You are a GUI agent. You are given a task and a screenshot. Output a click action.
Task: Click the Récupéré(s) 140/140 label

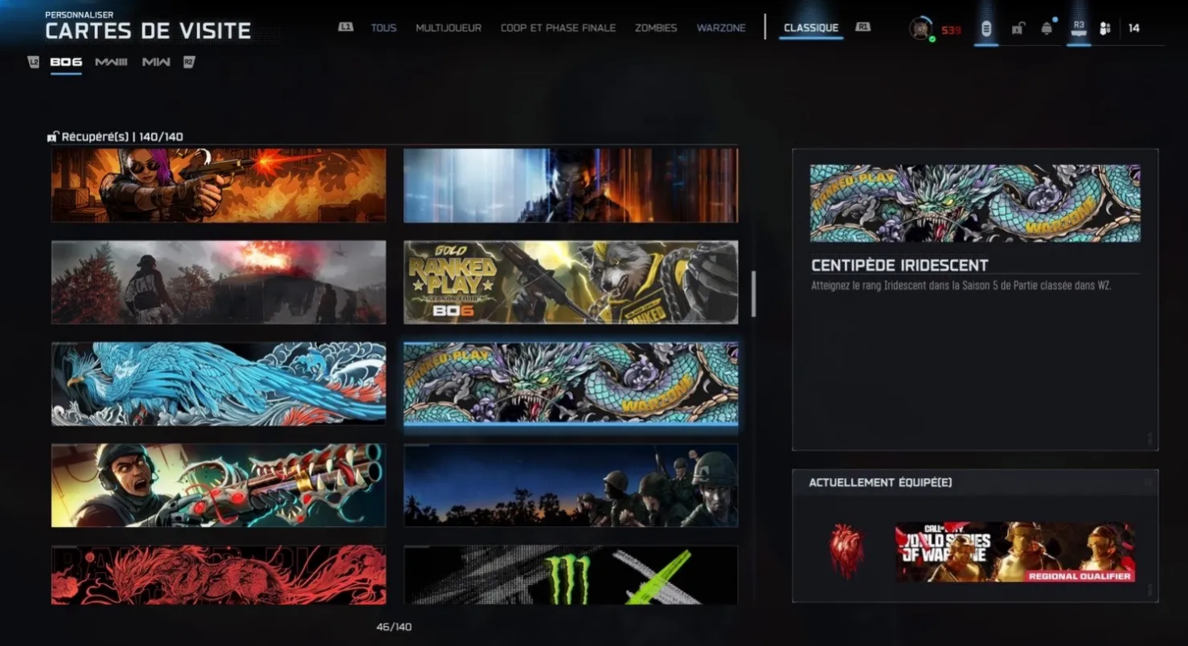point(122,137)
